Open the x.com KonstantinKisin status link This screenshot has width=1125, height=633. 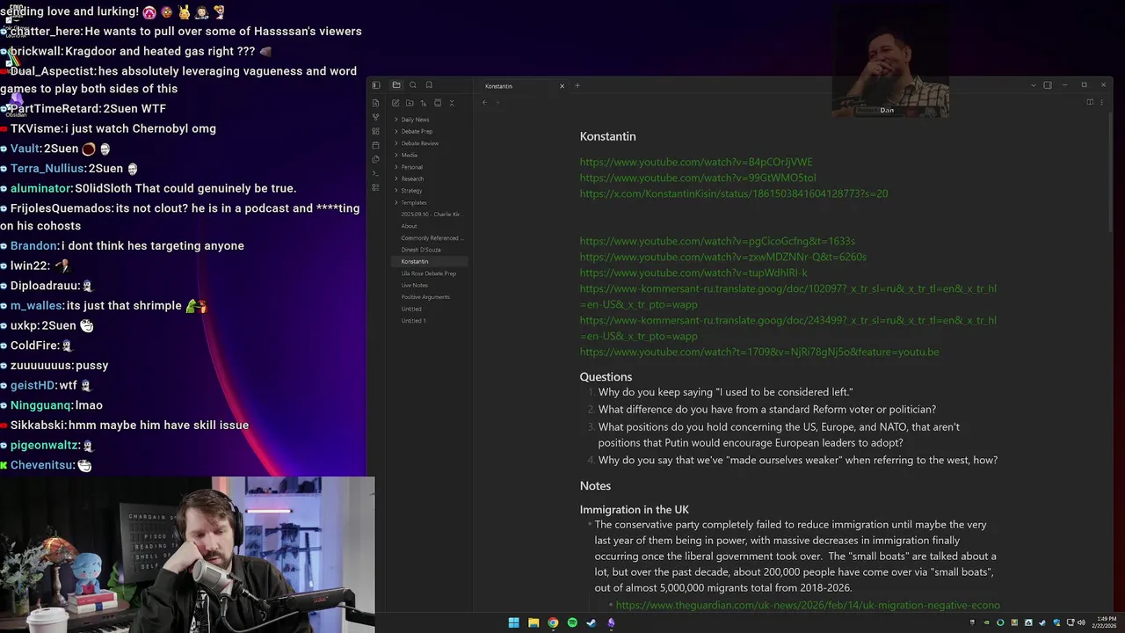pyautogui.click(x=734, y=193)
